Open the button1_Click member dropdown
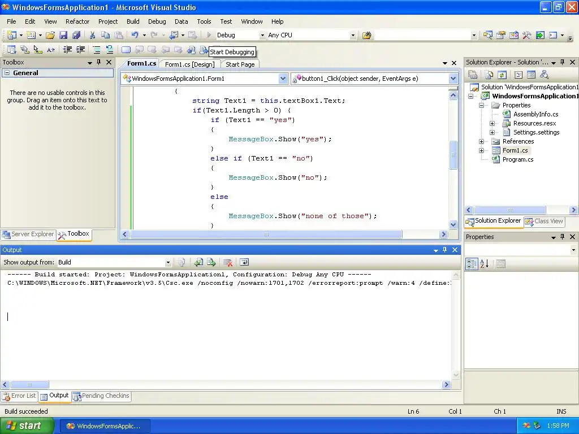This screenshot has width=579, height=434. coord(453,79)
